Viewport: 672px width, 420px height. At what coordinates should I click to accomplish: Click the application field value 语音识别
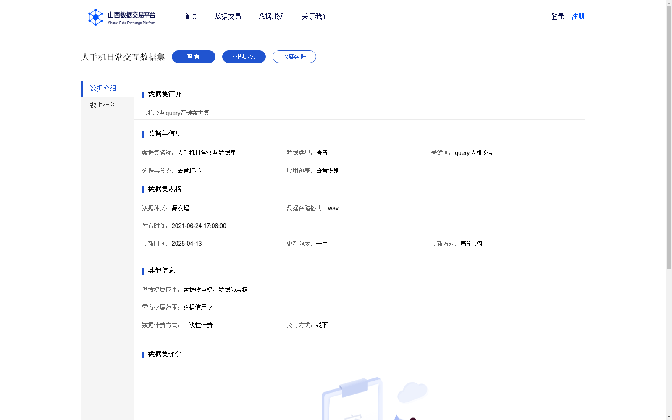(x=328, y=171)
